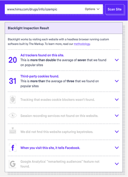Open 'When you visit this site, it tells Facebook.'
The width and height of the screenshot is (128, 177).
[50, 148]
